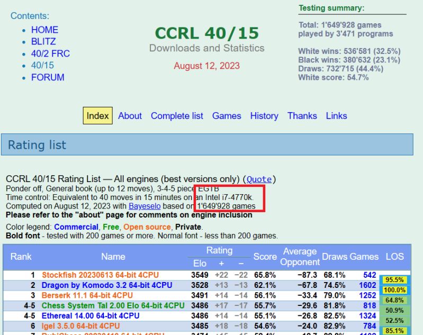The image size is (423, 335).
Task: Click Igel's 784 games count
Action: [x=370, y=326]
